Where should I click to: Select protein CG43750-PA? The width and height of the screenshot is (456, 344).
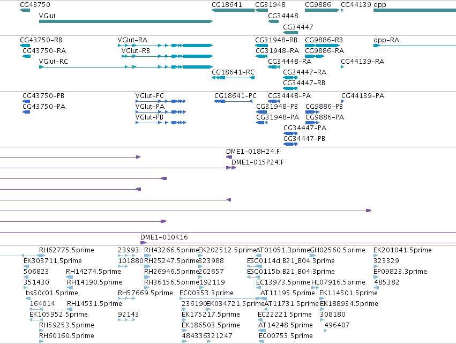point(26,112)
